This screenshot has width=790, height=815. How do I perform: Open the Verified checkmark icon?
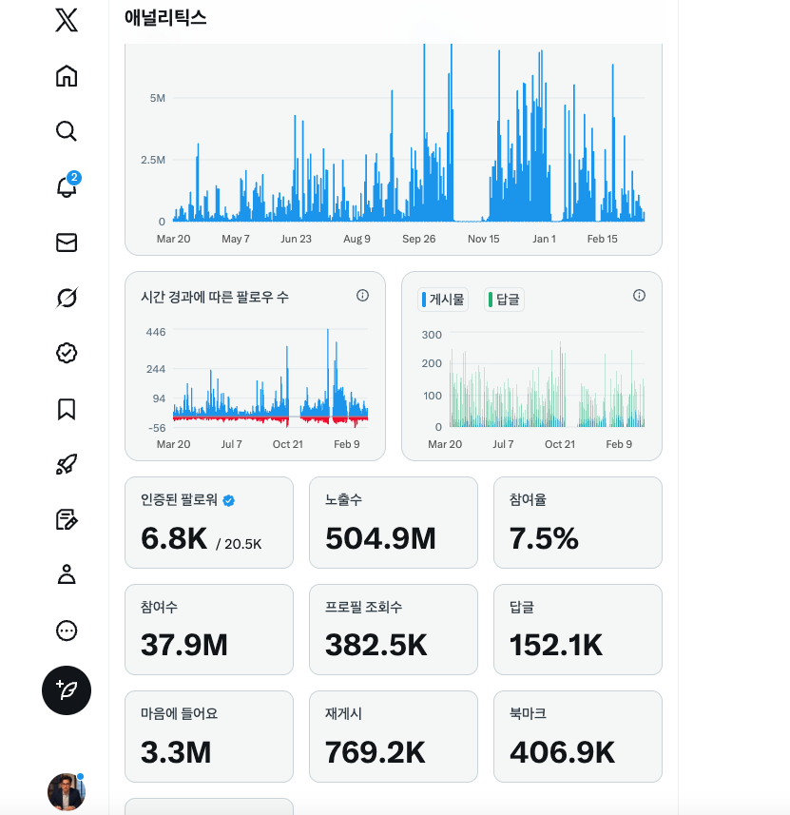point(66,353)
